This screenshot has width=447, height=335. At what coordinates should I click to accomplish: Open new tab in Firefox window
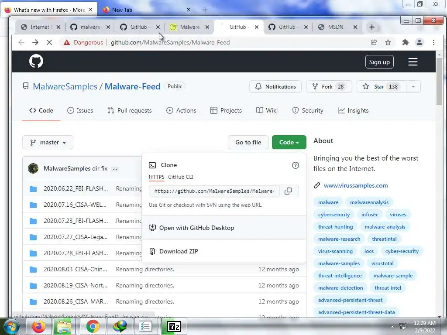point(205,10)
